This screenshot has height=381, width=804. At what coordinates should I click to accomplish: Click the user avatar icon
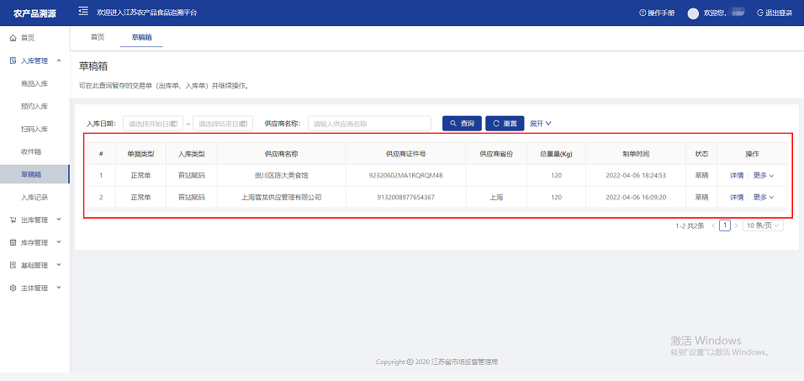(693, 13)
